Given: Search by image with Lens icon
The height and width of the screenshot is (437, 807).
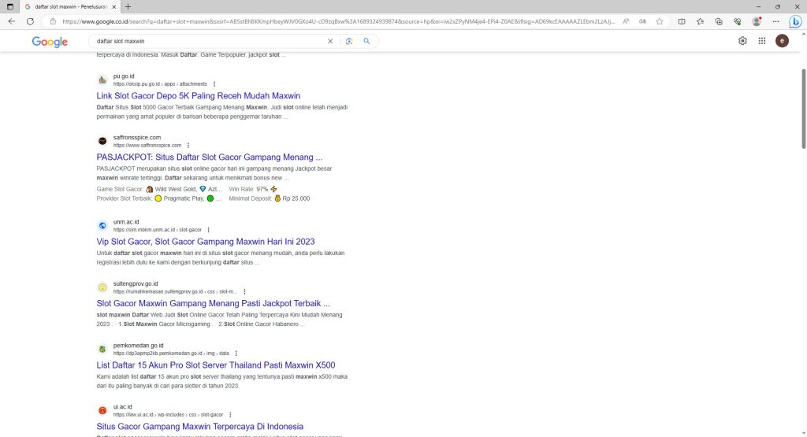Looking at the screenshot, I should pos(349,41).
